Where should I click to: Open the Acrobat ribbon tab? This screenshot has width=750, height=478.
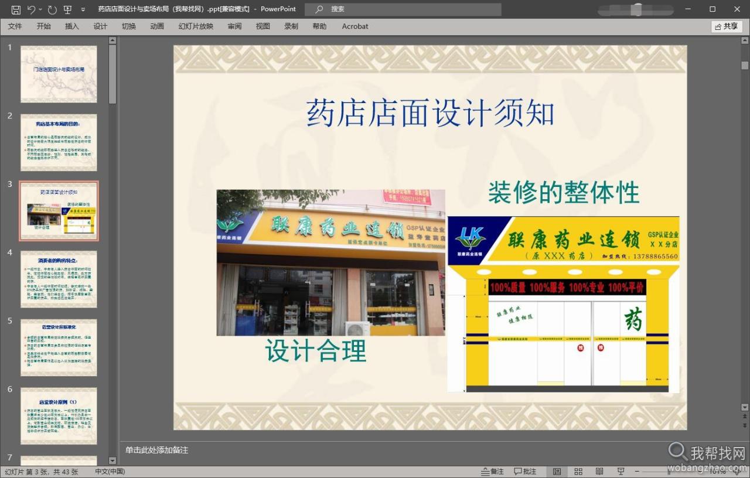[355, 26]
